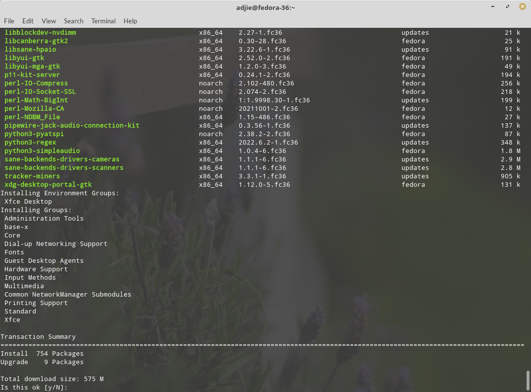Click the libyui-gtk package name
Viewport: 531px width, 392px height.
click(24, 58)
